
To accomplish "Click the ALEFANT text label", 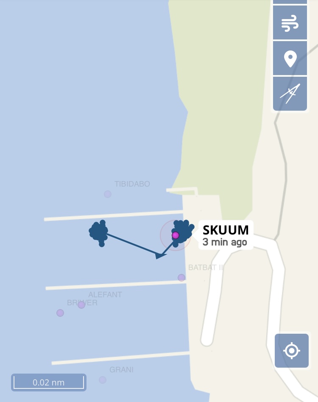I will click(105, 295).
